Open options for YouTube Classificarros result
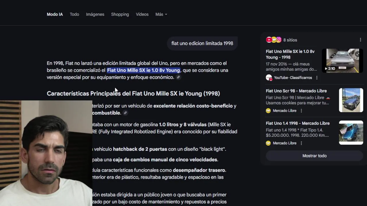Screen dimensions: 367x206 pos(317,78)
